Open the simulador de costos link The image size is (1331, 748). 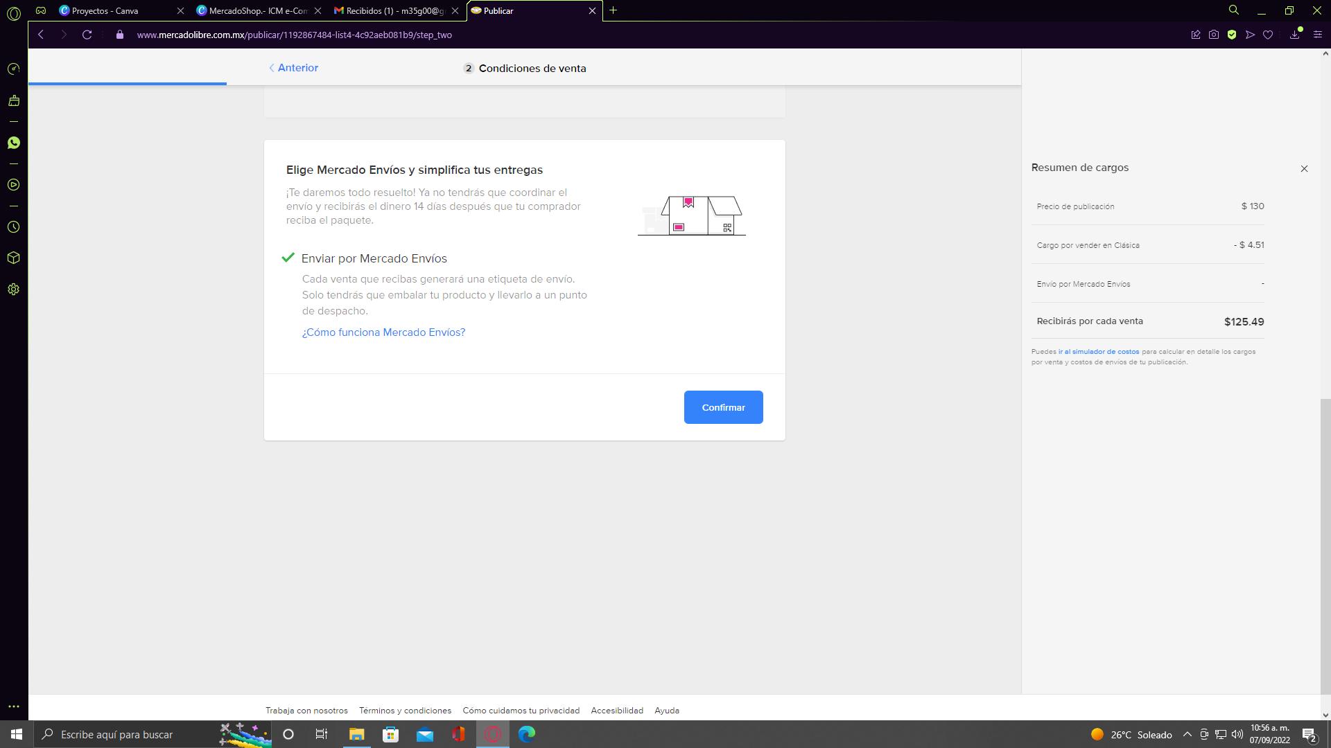[1099, 352]
